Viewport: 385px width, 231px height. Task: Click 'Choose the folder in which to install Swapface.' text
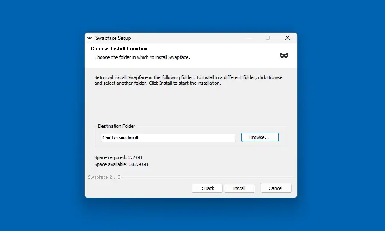point(142,57)
